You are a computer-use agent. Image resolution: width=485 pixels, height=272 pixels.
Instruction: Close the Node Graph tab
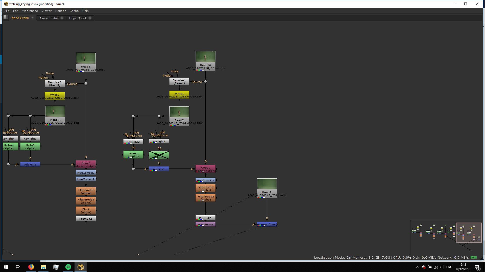(33, 18)
